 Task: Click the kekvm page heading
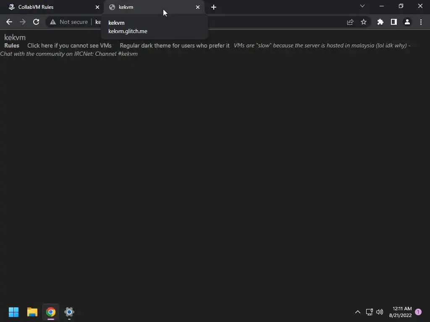point(15,37)
